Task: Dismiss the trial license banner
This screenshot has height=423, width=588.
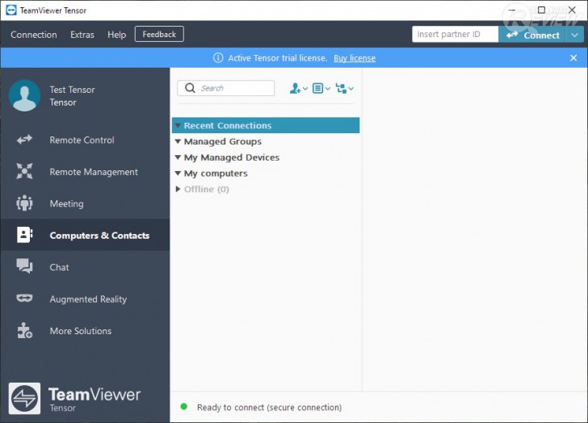Action: pyautogui.click(x=573, y=57)
